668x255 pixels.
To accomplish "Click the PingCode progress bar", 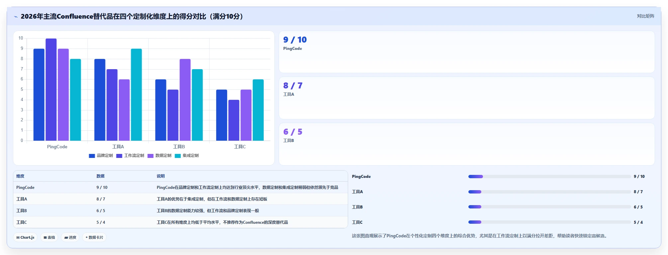I will [549, 177].
